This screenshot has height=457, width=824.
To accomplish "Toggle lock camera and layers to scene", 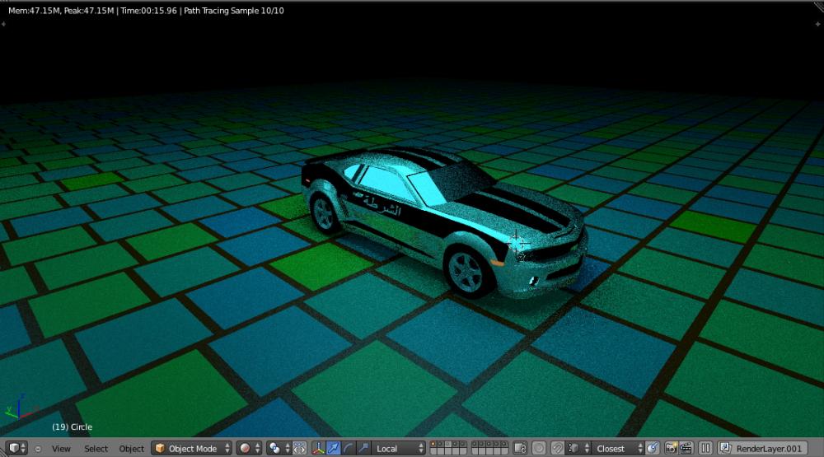I will tap(520, 448).
